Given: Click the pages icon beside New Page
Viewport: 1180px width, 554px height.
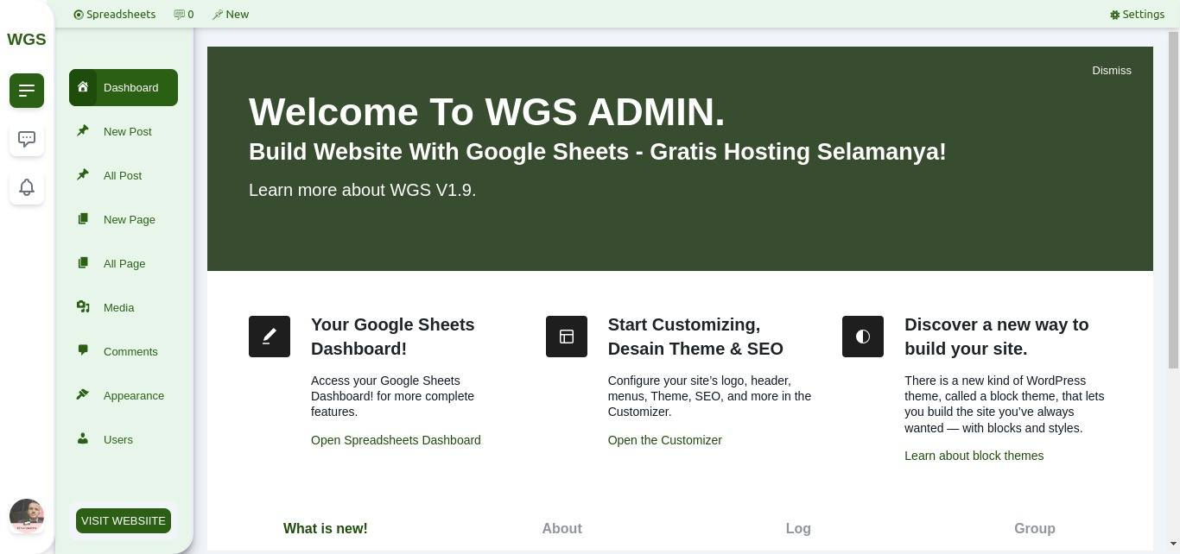Looking at the screenshot, I should click(x=83, y=219).
